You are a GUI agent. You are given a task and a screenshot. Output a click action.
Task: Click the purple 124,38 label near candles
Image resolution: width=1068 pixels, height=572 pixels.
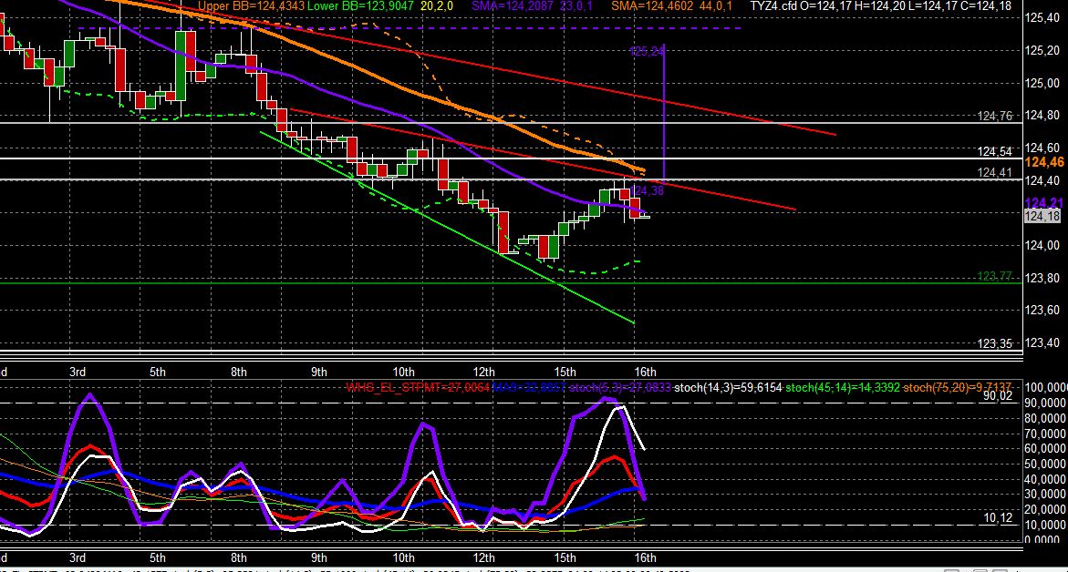[x=647, y=191]
